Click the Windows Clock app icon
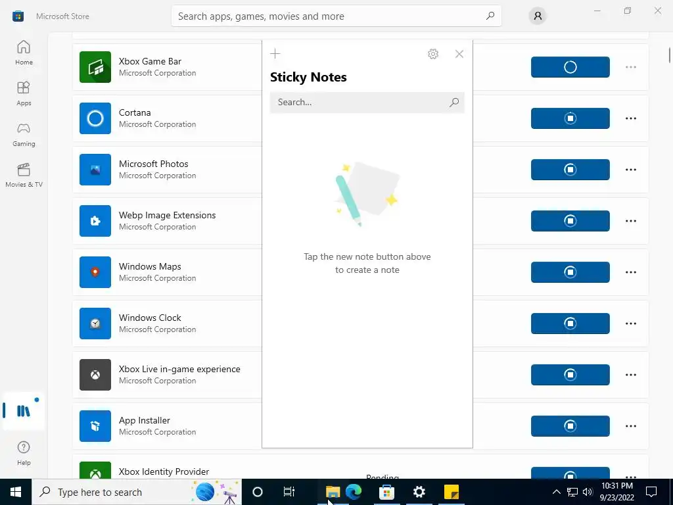 pyautogui.click(x=95, y=324)
